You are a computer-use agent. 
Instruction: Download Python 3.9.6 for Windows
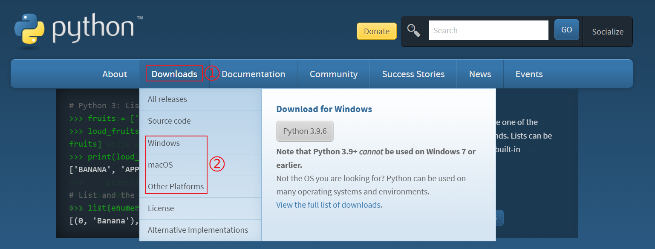(x=305, y=131)
